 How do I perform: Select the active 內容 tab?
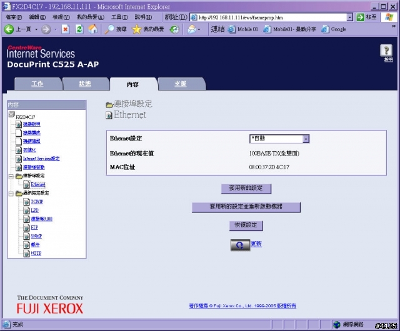132,84
